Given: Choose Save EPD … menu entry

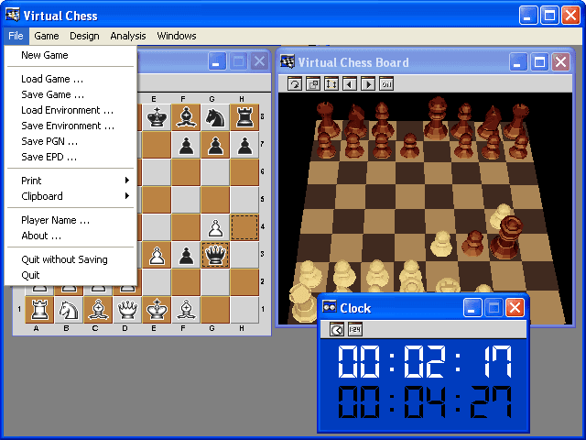Looking at the screenshot, I should pos(71,157).
